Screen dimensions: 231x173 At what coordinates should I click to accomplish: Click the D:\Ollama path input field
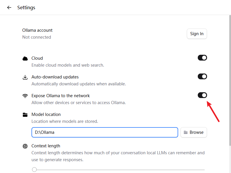point(105,132)
